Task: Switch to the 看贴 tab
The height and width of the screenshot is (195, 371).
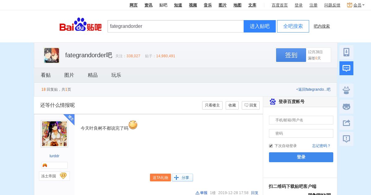Action: coord(46,75)
